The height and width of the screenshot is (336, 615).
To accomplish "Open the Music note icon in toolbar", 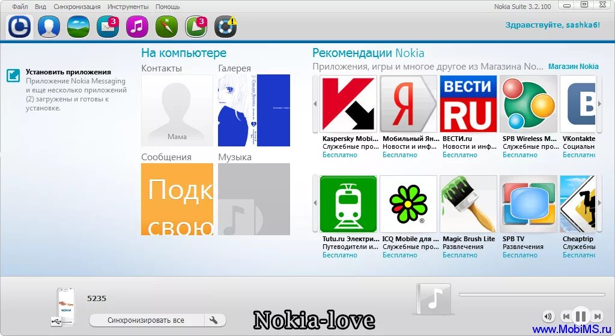I will click(138, 26).
